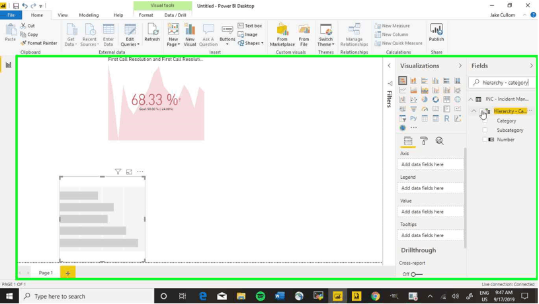Click the Refresh button
Screen dimensions: 539x304
point(152,33)
